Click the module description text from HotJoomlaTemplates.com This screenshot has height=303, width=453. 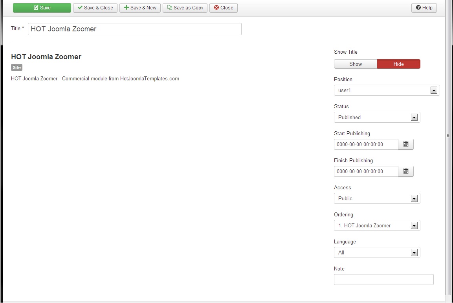[x=95, y=79]
